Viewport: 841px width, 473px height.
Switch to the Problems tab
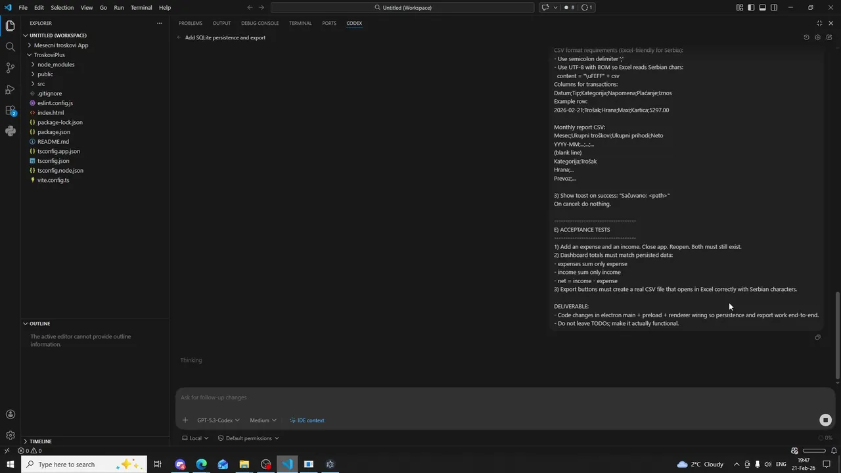point(191,23)
